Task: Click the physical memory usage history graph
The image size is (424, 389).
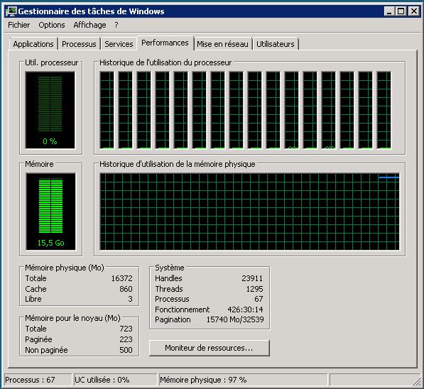Action: tap(249, 212)
